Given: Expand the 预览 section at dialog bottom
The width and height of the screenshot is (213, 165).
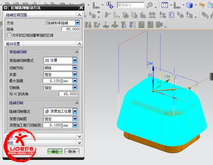Looking at the screenshot, I should (79, 143).
